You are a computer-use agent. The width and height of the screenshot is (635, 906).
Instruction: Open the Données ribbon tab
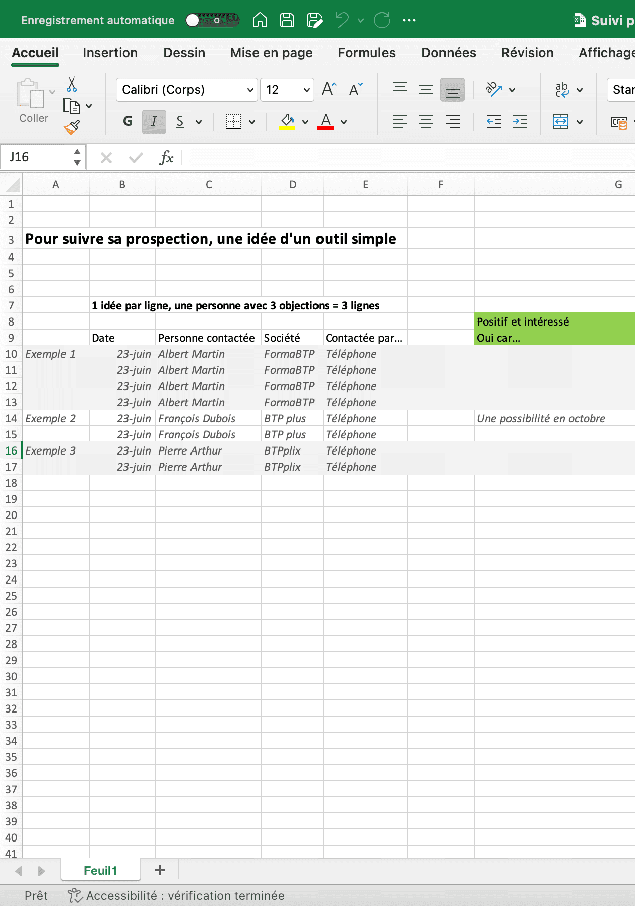tap(449, 53)
